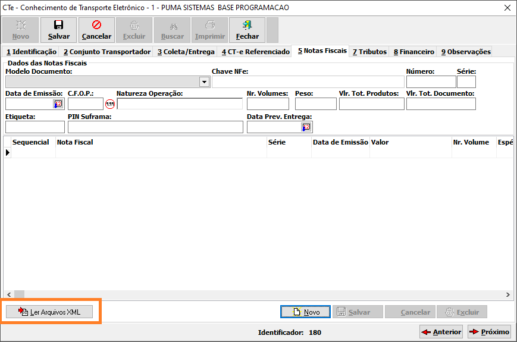Image resolution: width=517 pixels, height=342 pixels.
Task: Go to the 8 Financeiro tab
Action: point(413,52)
